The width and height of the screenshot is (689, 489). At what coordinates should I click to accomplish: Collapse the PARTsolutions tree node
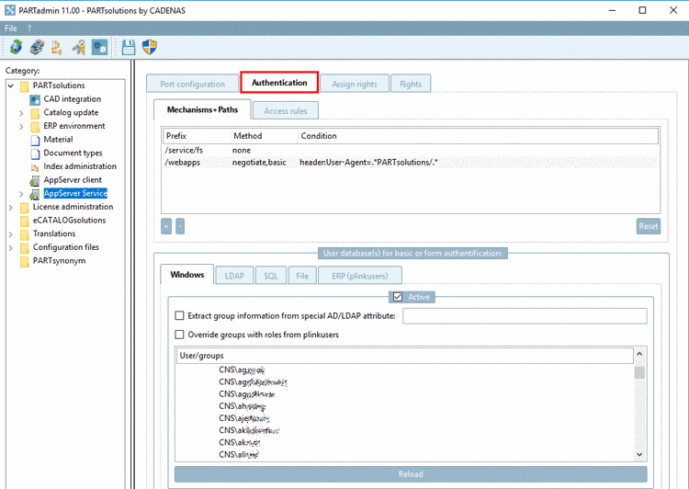11,85
